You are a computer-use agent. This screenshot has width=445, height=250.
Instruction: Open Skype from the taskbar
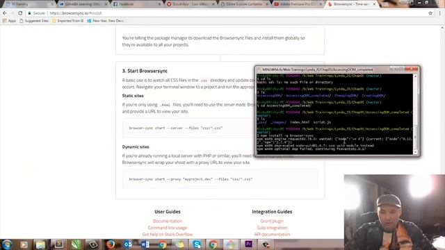196,244
